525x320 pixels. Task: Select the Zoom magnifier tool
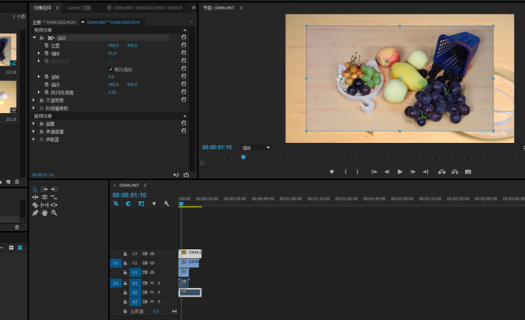coord(54,213)
